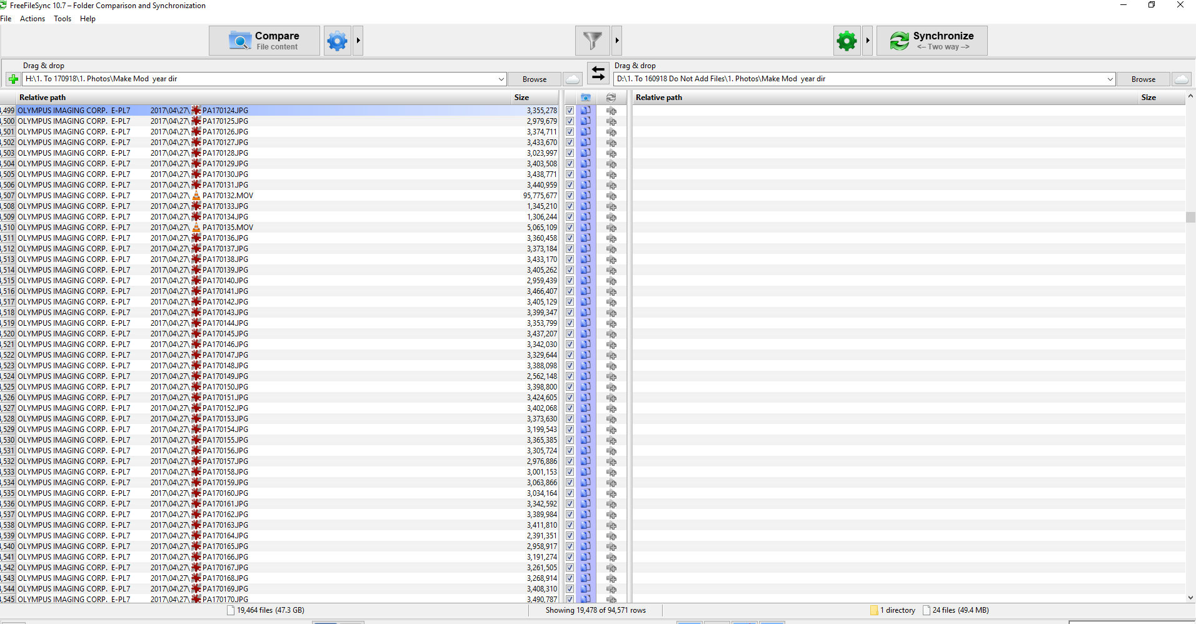
Task: Click sync action icon for PA170124.JPG row
Action: [x=611, y=111]
